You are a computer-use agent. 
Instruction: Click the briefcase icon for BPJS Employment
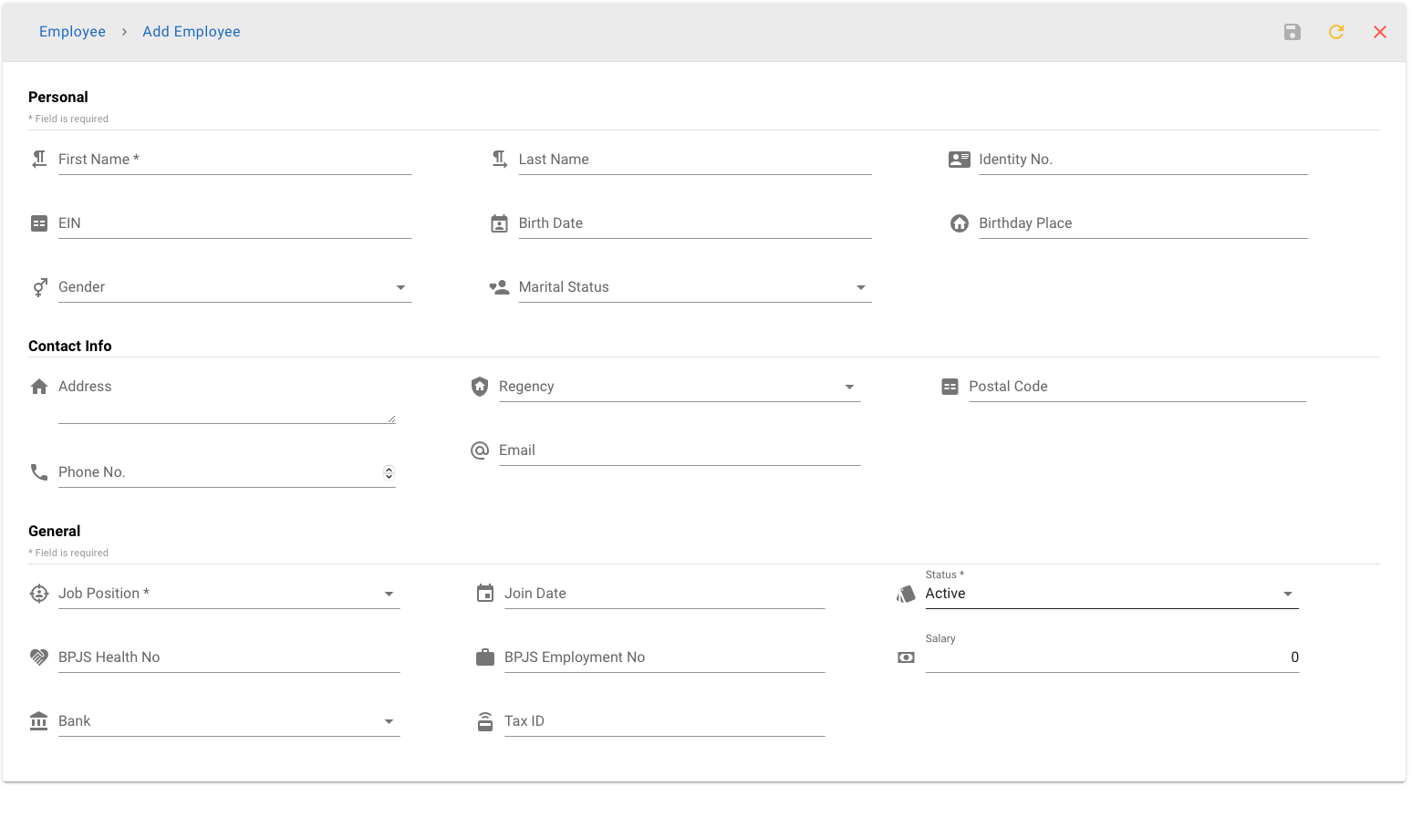tap(485, 657)
